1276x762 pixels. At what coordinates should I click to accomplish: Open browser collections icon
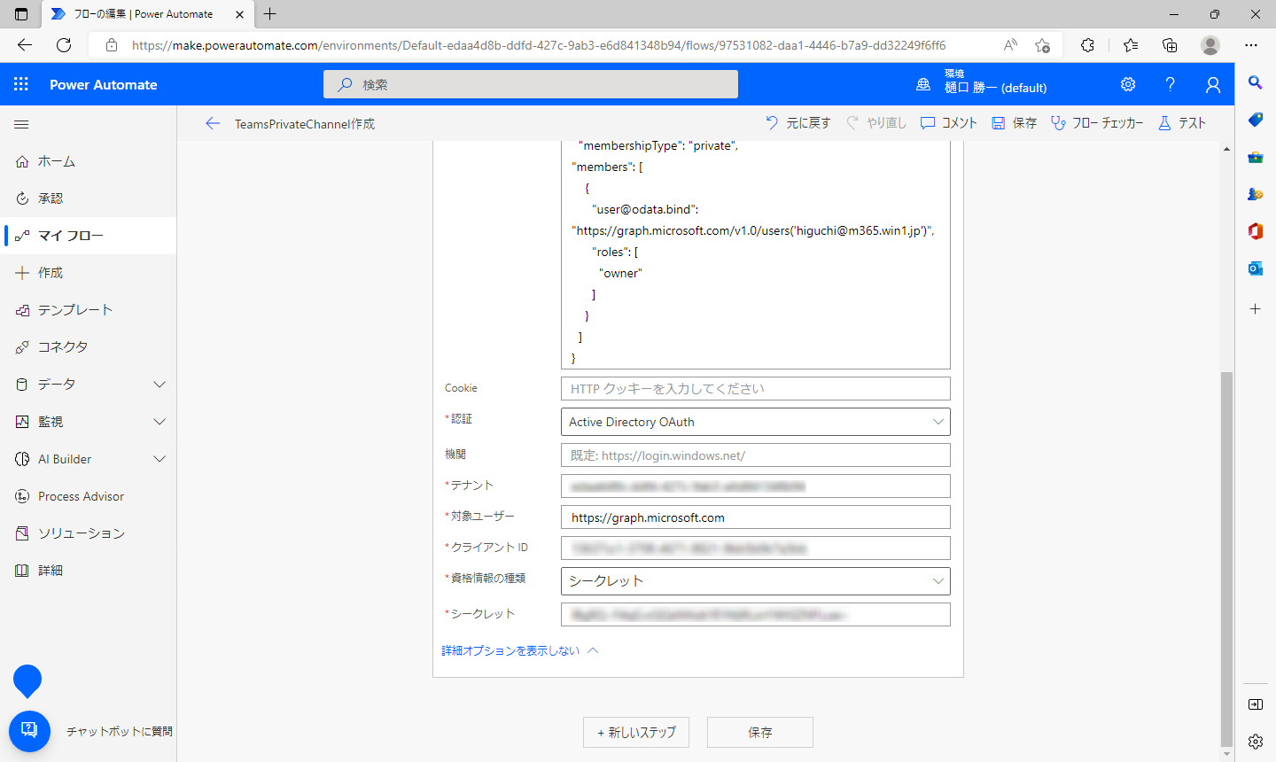(x=1170, y=45)
